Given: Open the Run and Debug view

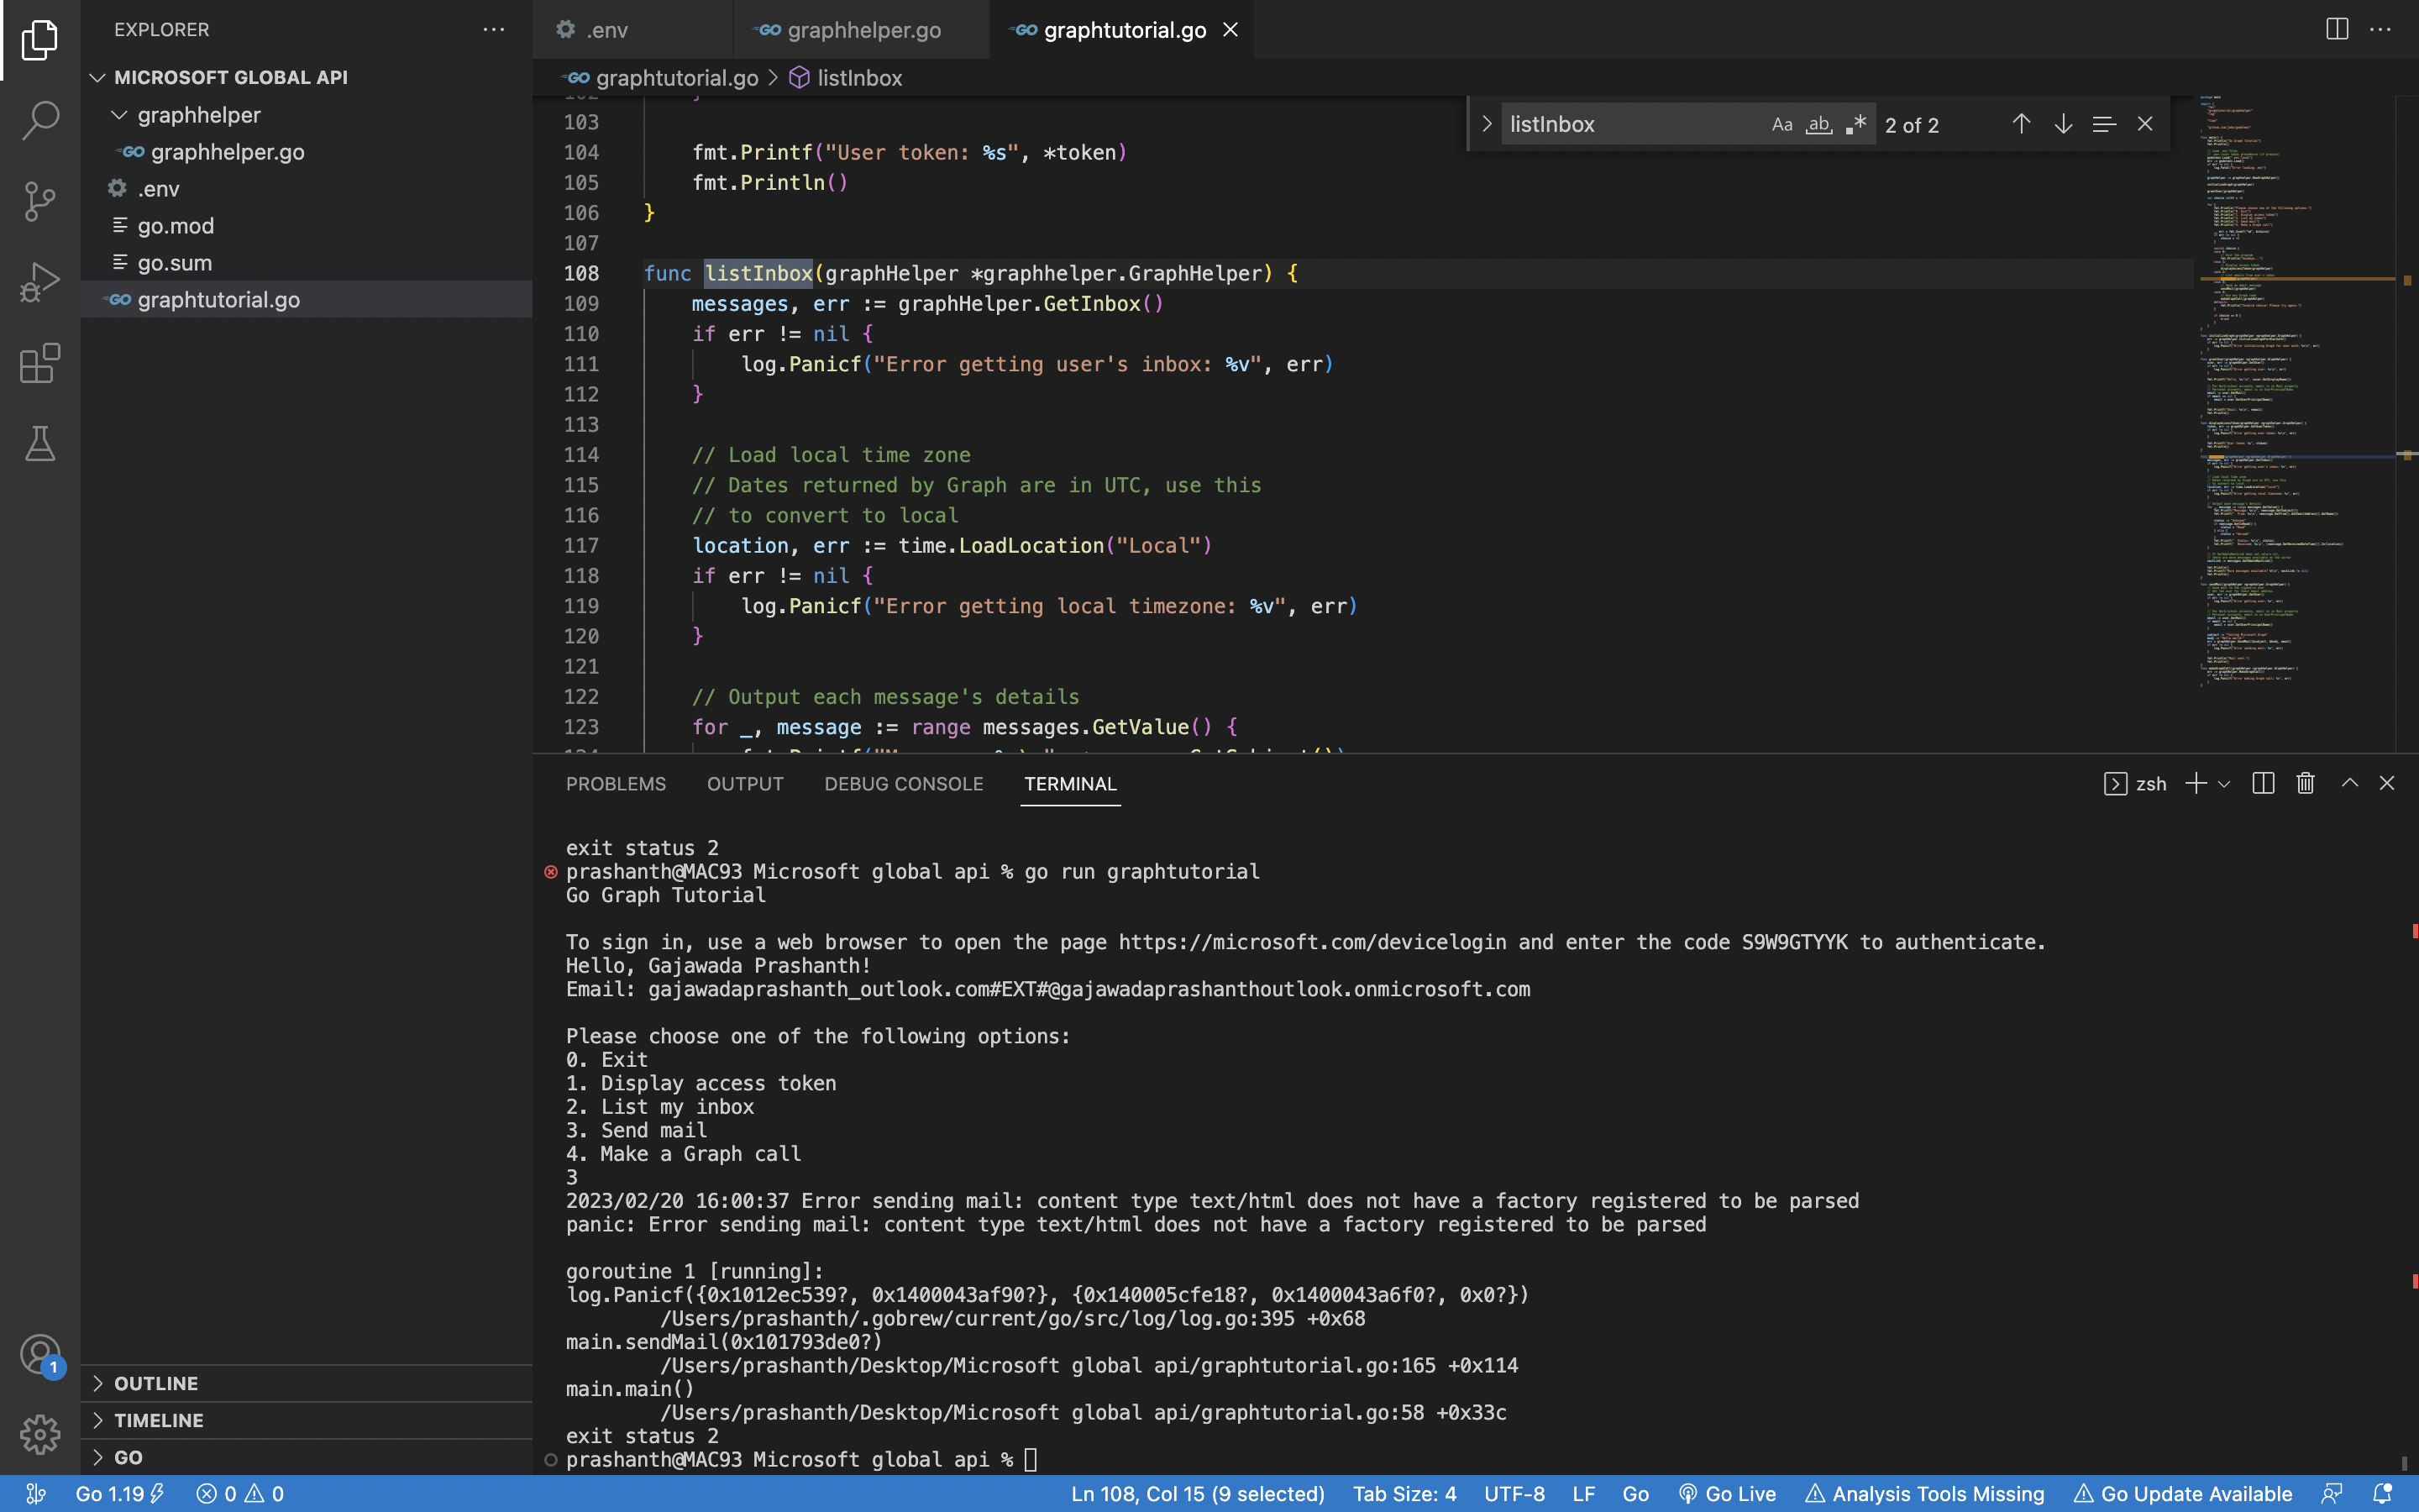Looking at the screenshot, I should [40, 281].
